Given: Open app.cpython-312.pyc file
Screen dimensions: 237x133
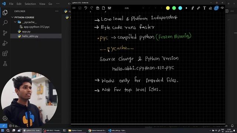Looking at the screenshot, I should tap(37, 27).
